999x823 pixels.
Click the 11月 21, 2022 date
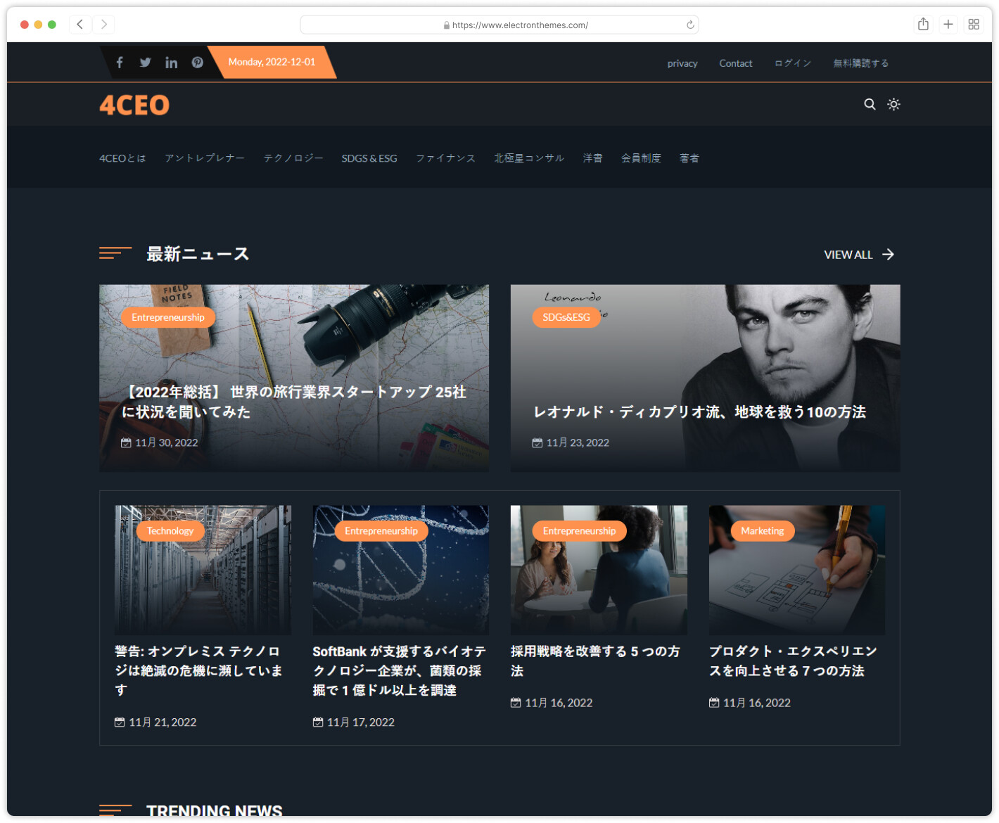[x=155, y=722]
